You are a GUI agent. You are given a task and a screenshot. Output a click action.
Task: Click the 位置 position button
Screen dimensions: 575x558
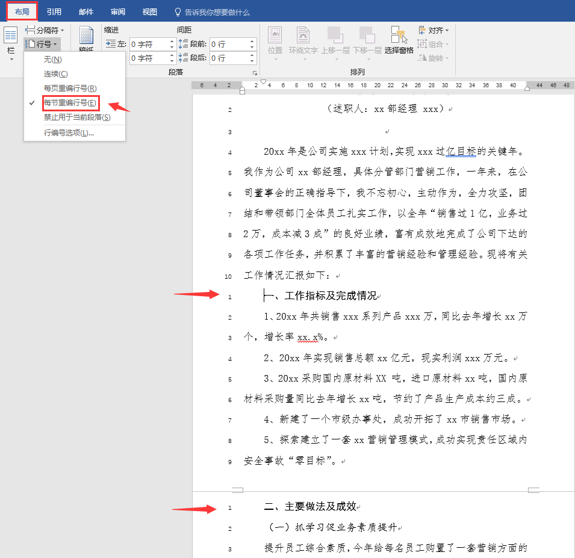(275, 43)
